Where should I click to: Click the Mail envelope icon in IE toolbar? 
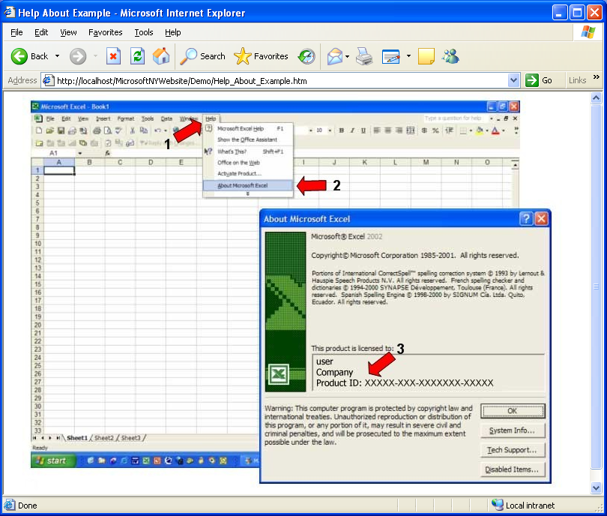pyautogui.click(x=334, y=56)
